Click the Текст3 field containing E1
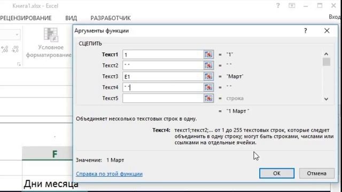 pos(163,76)
